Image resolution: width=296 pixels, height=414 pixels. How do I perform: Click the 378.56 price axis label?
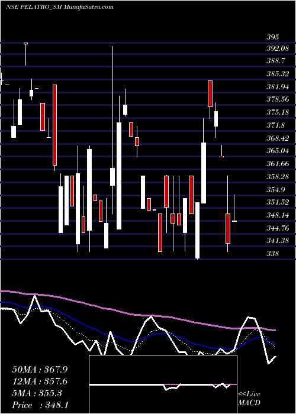coord(277,99)
